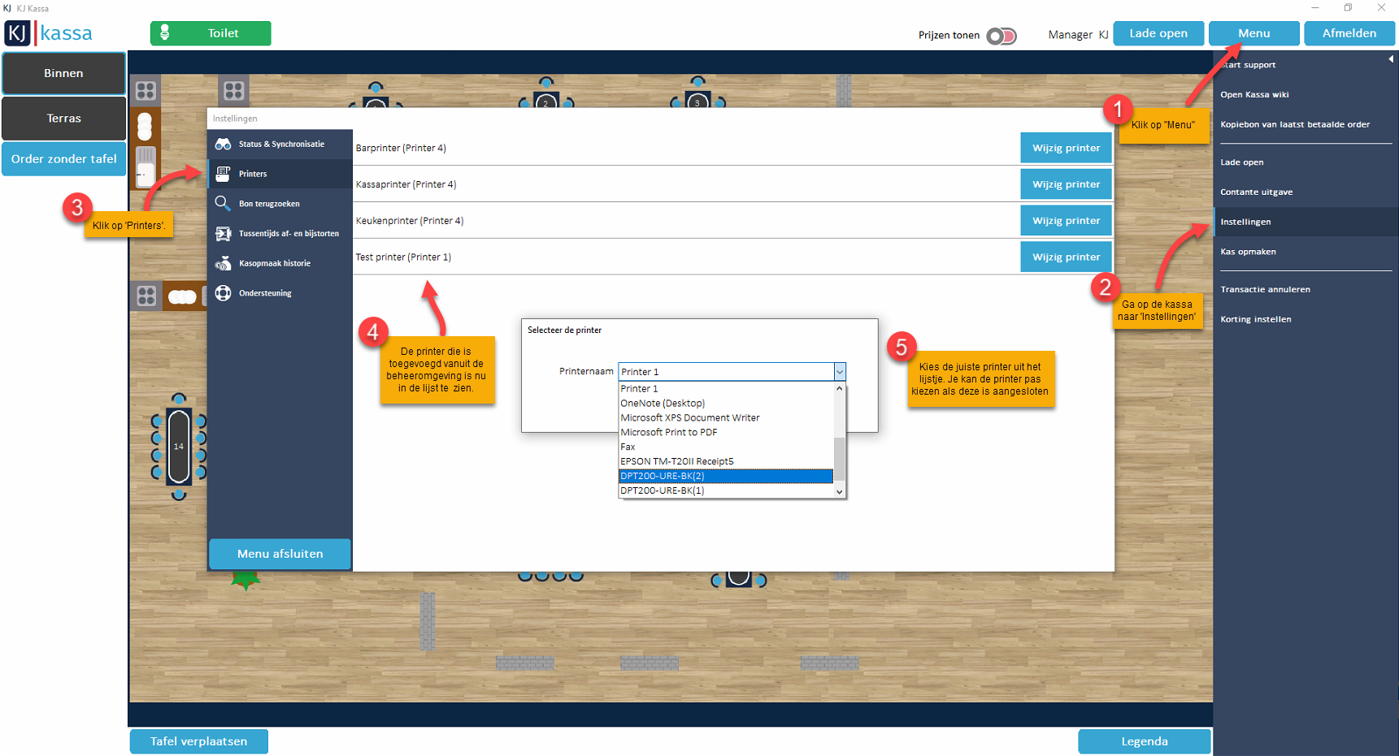This screenshot has width=1399, height=756.
Task: Open Instellingen in the right menu
Action: click(x=1245, y=222)
